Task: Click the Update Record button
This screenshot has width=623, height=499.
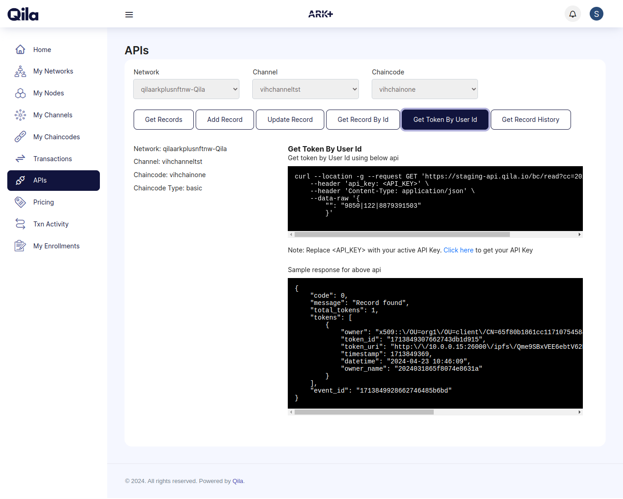Action: (x=290, y=120)
